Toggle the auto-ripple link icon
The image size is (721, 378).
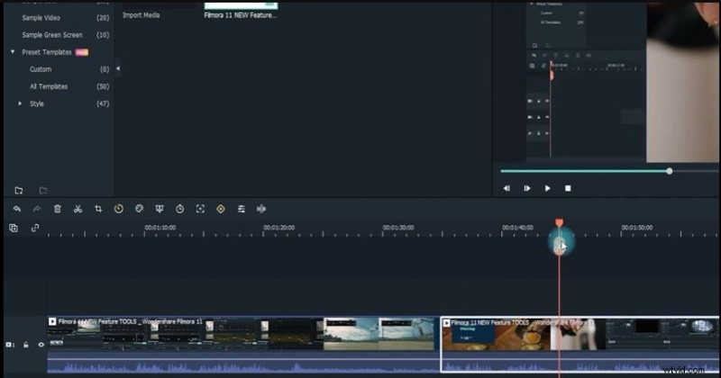35,228
